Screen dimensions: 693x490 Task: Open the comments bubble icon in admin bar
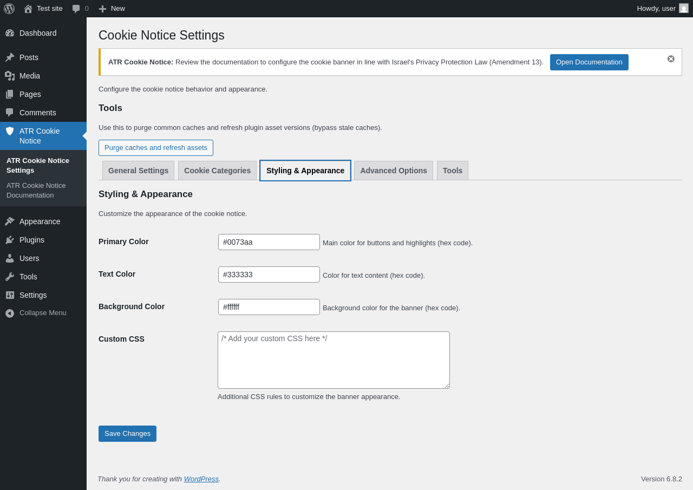click(x=76, y=9)
